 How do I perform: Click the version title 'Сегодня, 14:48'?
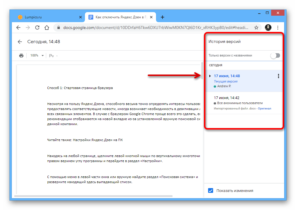[x=44, y=42]
